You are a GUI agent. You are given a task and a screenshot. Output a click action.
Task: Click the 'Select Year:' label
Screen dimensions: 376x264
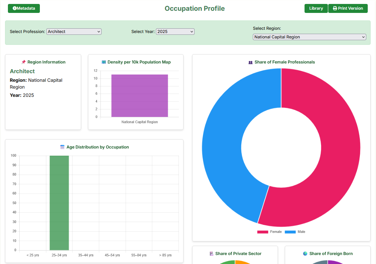coord(143,32)
